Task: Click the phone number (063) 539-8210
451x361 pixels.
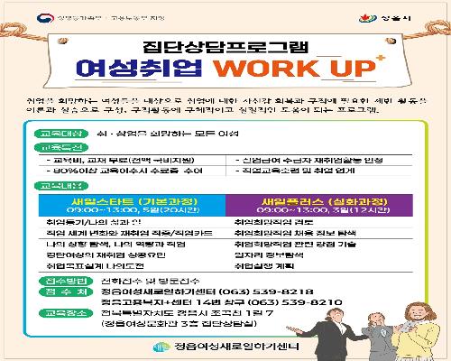Action: click(295, 302)
